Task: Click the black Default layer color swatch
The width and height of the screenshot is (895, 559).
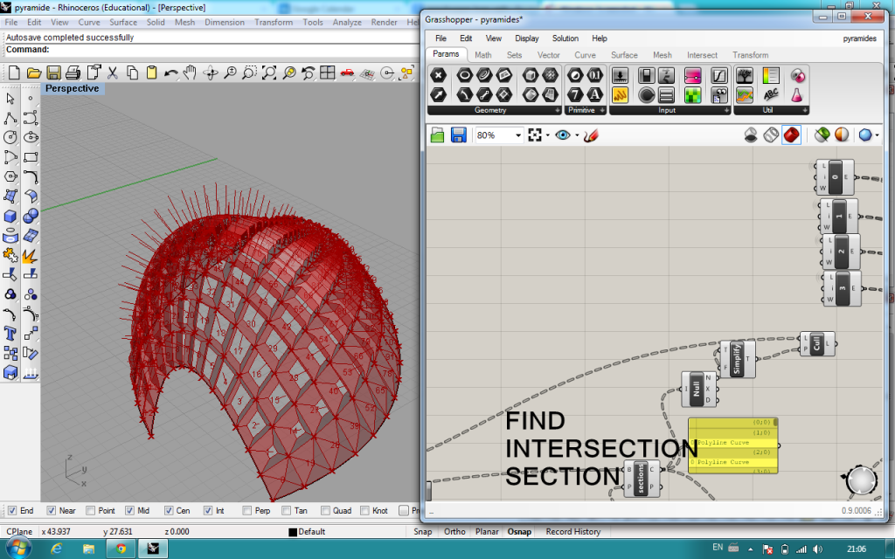Action: pyautogui.click(x=293, y=532)
